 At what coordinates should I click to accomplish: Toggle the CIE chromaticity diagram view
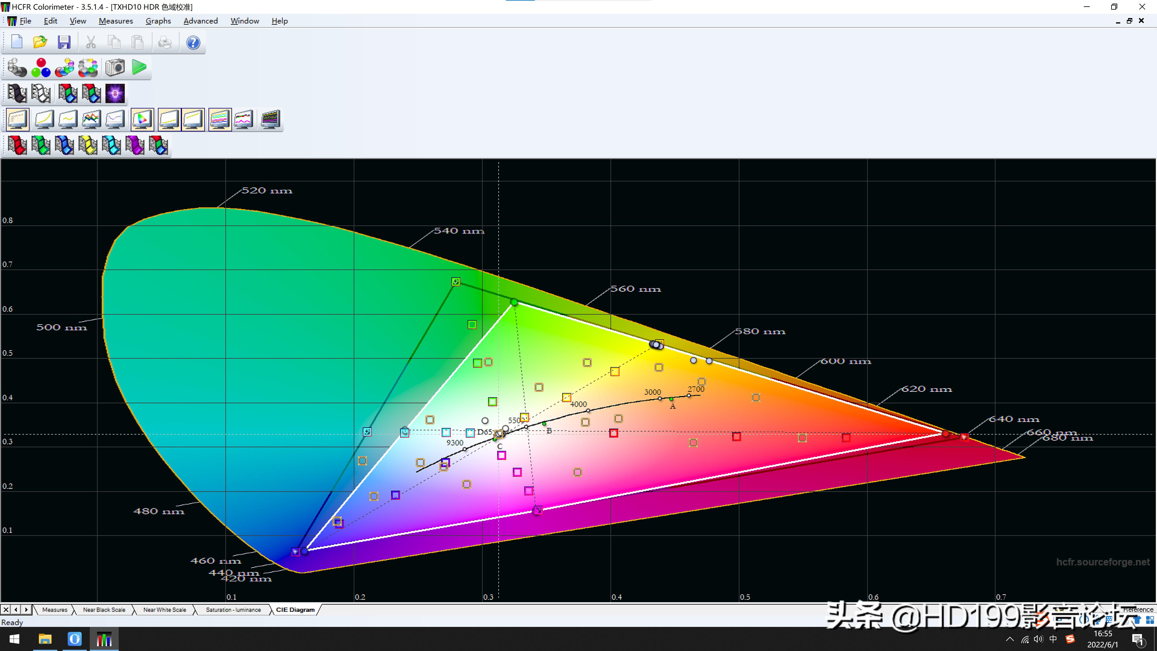[142, 119]
